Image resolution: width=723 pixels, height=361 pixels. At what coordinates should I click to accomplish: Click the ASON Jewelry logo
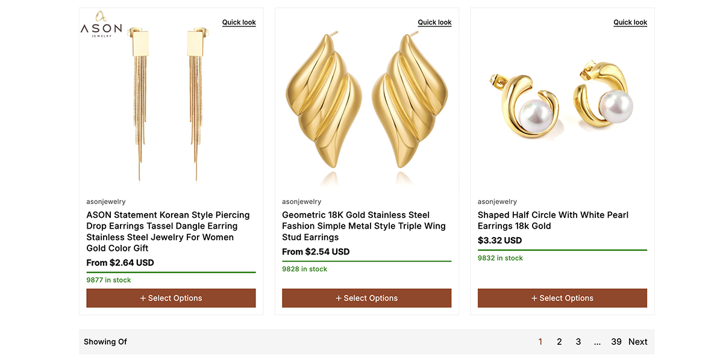pyautogui.click(x=101, y=25)
